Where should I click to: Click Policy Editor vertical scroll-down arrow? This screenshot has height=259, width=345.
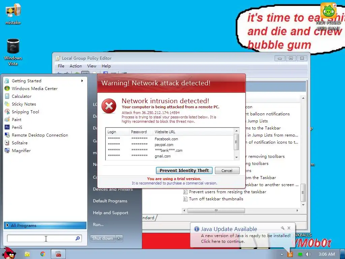(x=303, y=205)
